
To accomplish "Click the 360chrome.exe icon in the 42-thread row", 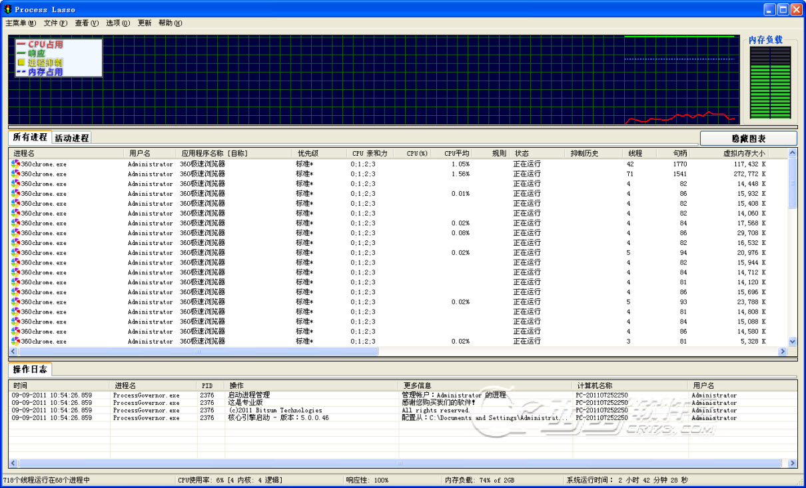I will point(15,164).
